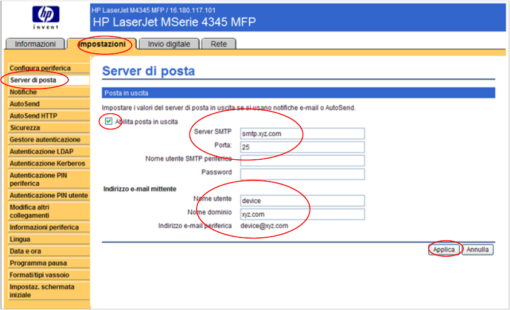
Task: Click the Nome dominio input field
Action: point(302,214)
